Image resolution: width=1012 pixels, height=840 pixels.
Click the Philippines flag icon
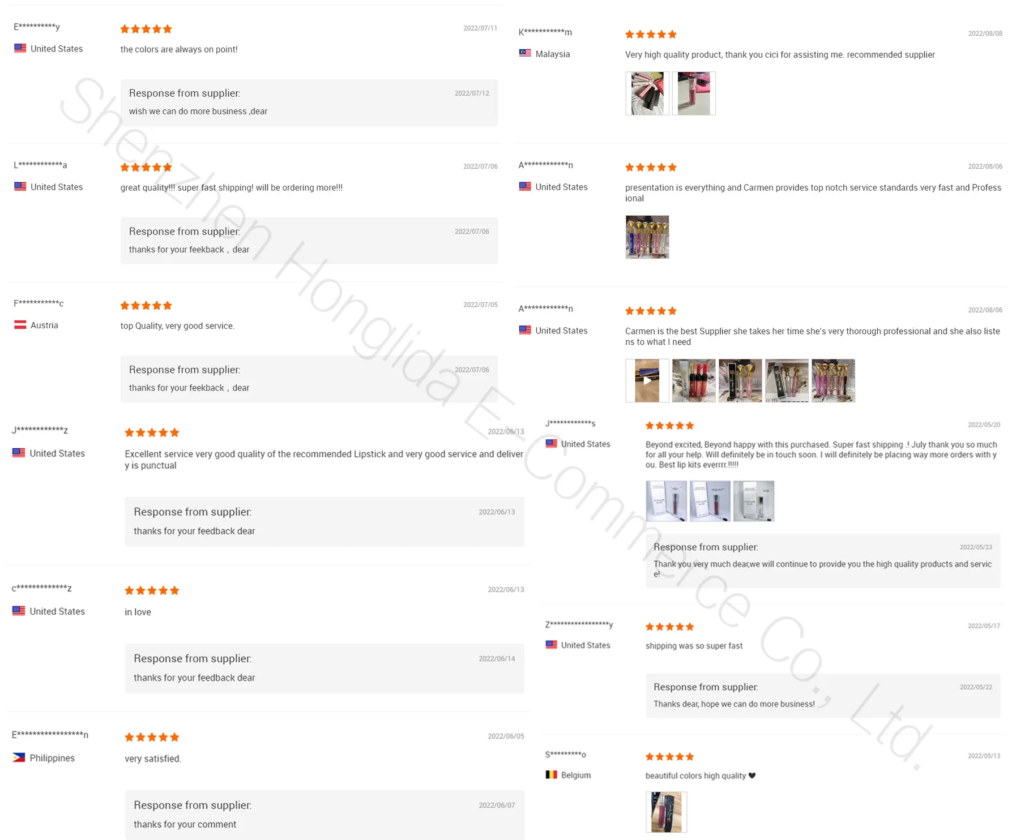pyautogui.click(x=19, y=757)
